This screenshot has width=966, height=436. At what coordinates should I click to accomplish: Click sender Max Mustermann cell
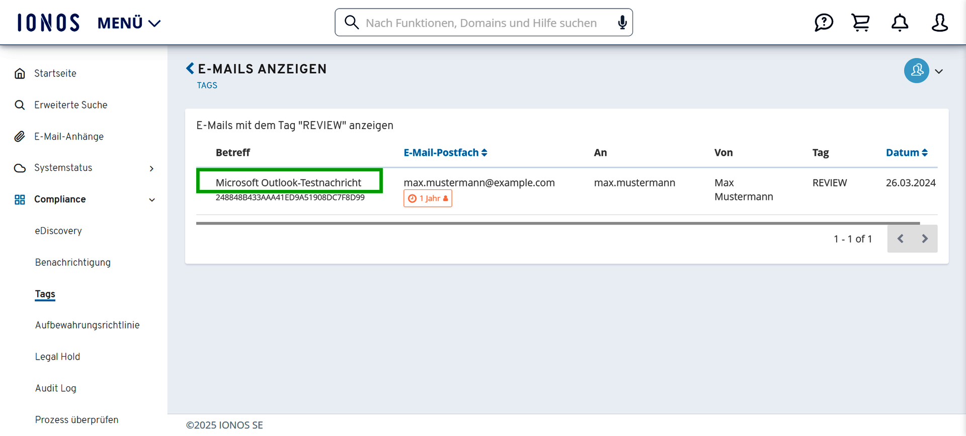[744, 190]
